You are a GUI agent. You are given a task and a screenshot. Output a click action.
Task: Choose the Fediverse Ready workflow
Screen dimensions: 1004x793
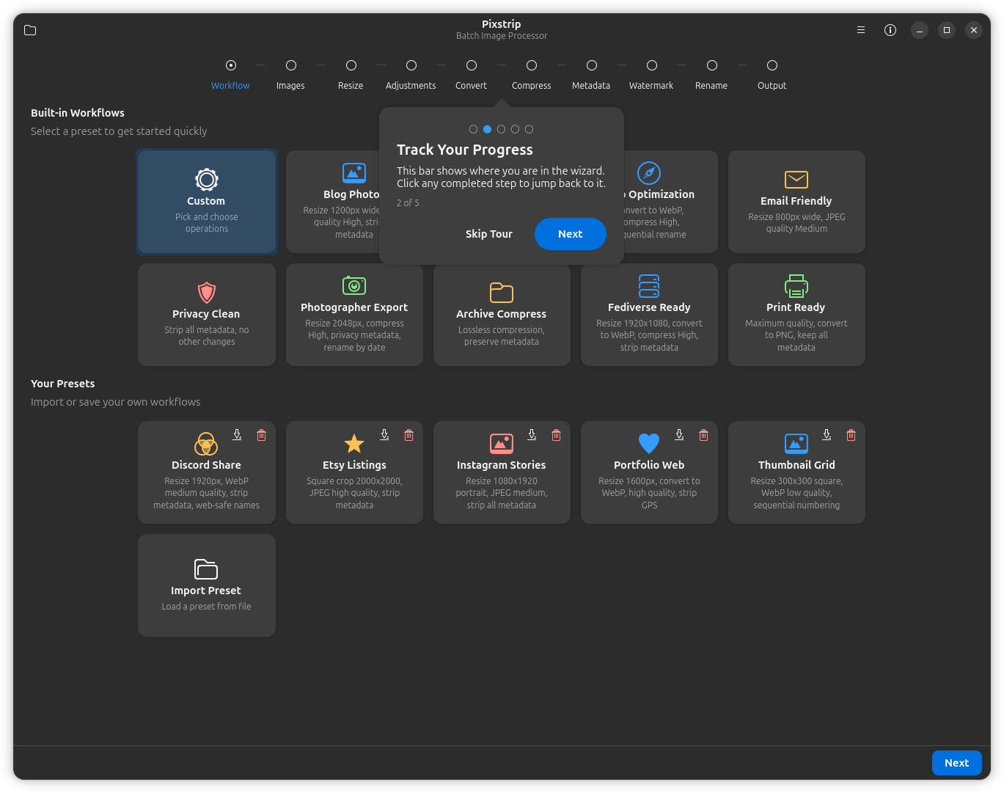click(x=648, y=315)
